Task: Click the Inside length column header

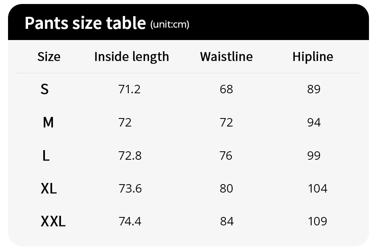Action: click(132, 57)
